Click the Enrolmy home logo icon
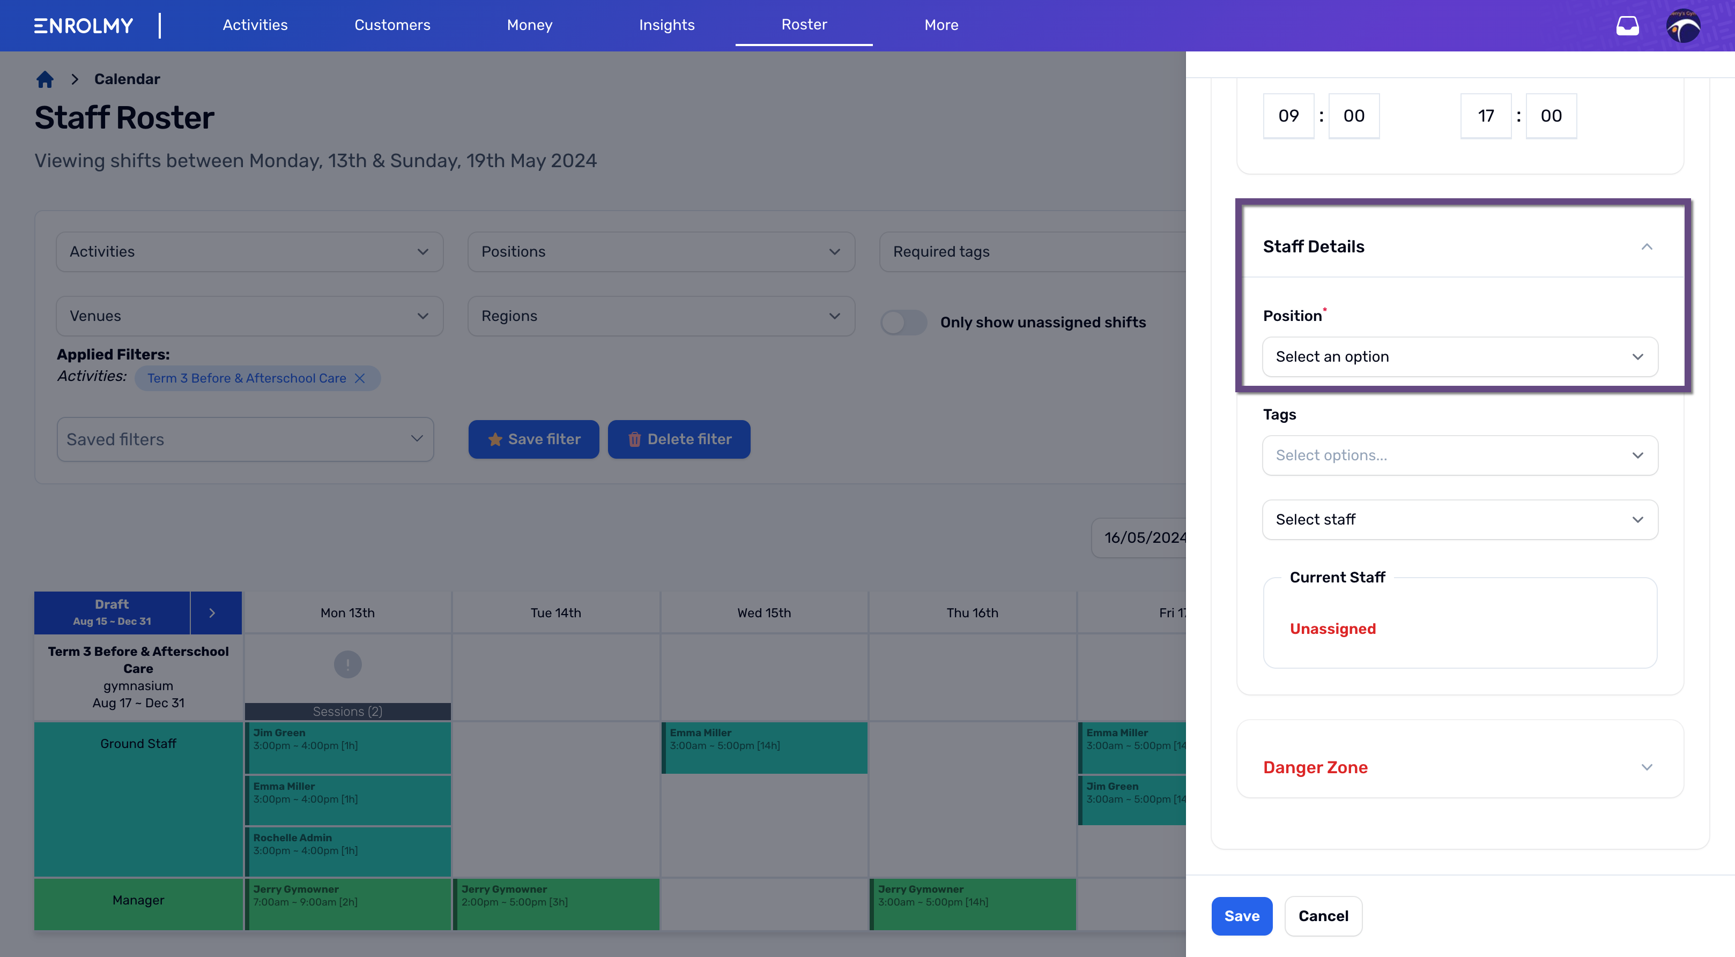The height and width of the screenshot is (957, 1735). 84,24
